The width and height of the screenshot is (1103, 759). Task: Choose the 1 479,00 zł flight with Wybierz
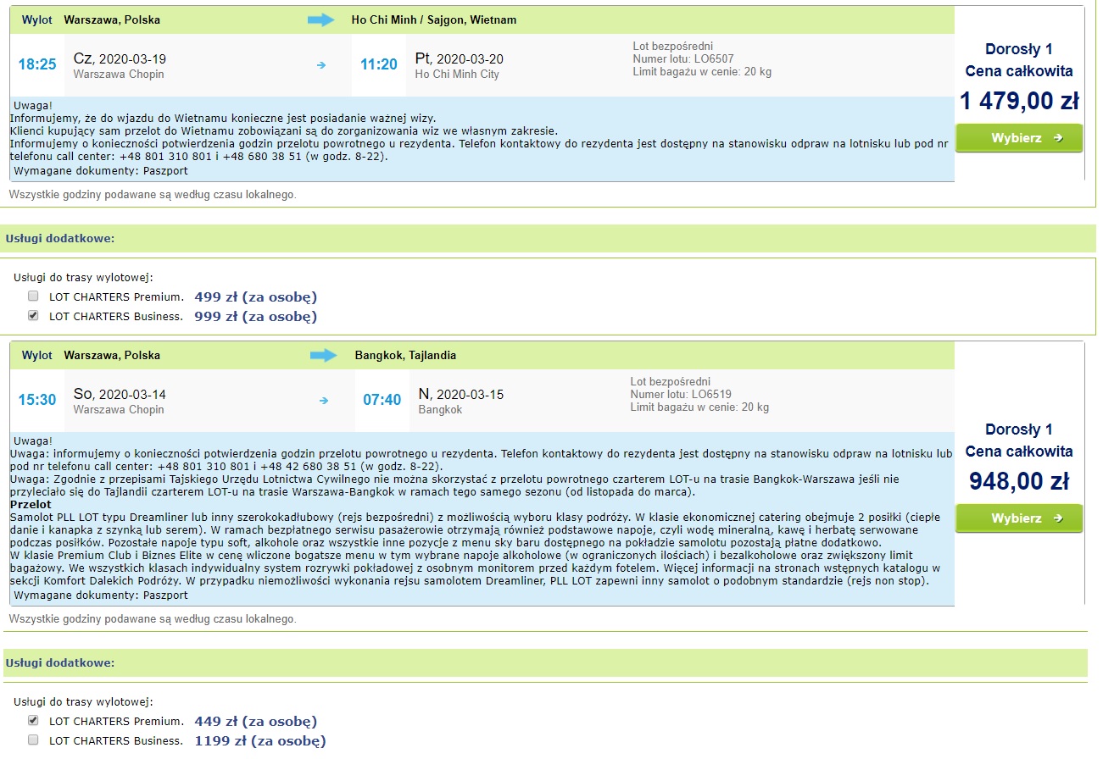(x=1019, y=138)
